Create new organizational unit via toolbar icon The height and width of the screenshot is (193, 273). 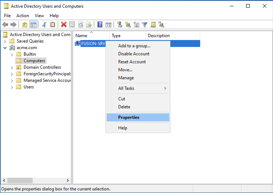click(136, 25)
